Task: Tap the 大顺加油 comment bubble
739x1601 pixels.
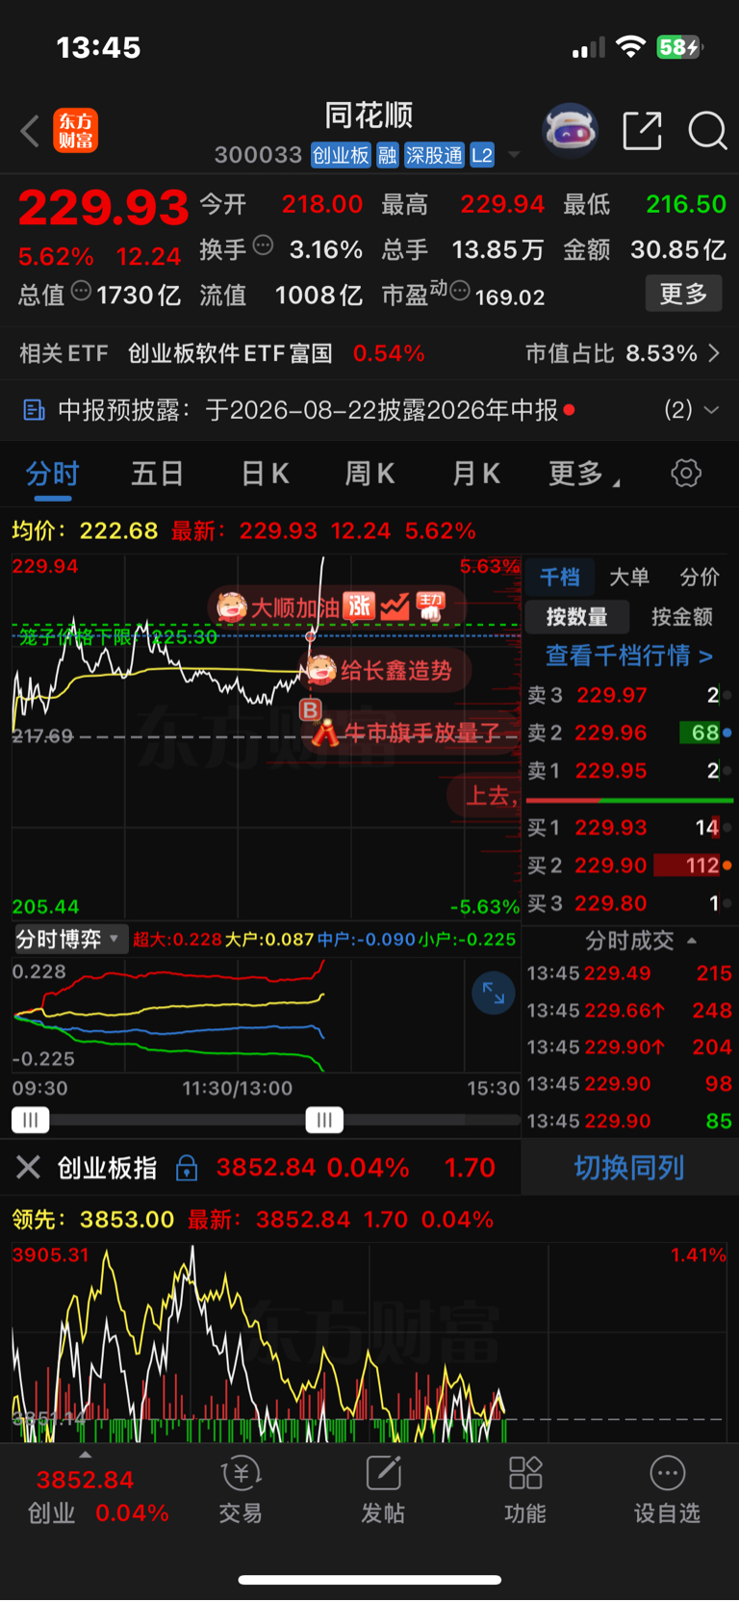Action: click(x=337, y=607)
